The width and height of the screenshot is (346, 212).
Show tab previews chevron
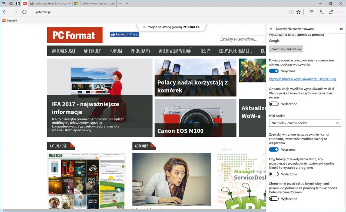(x=127, y=4)
